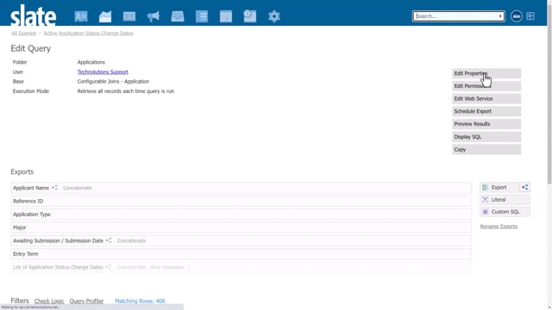Open Active Application Status Change Dates breadcrumb
Image resolution: width=552 pixels, height=310 pixels.
(88, 33)
